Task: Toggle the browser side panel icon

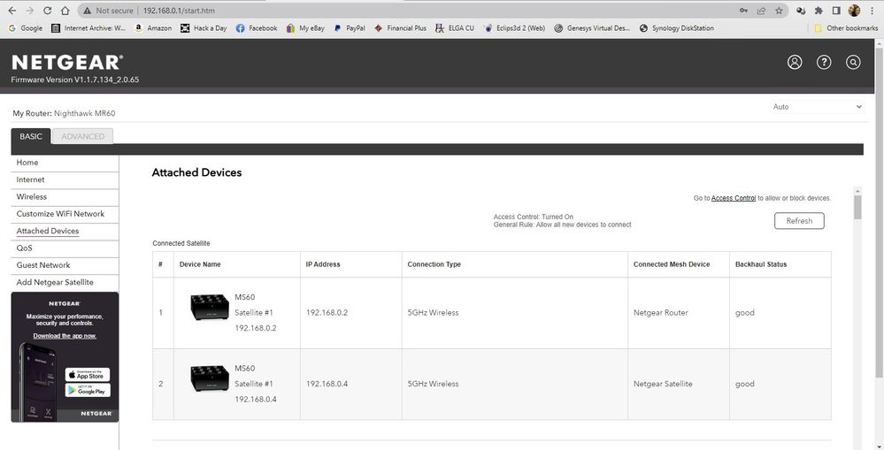Action: (836, 11)
